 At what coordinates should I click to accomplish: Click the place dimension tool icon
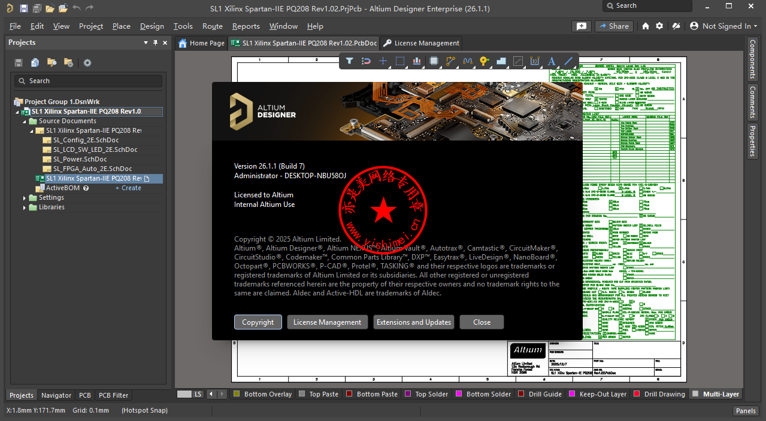point(535,61)
